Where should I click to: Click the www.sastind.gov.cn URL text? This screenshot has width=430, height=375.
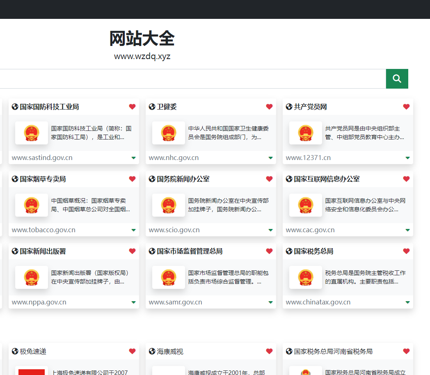[42, 158]
